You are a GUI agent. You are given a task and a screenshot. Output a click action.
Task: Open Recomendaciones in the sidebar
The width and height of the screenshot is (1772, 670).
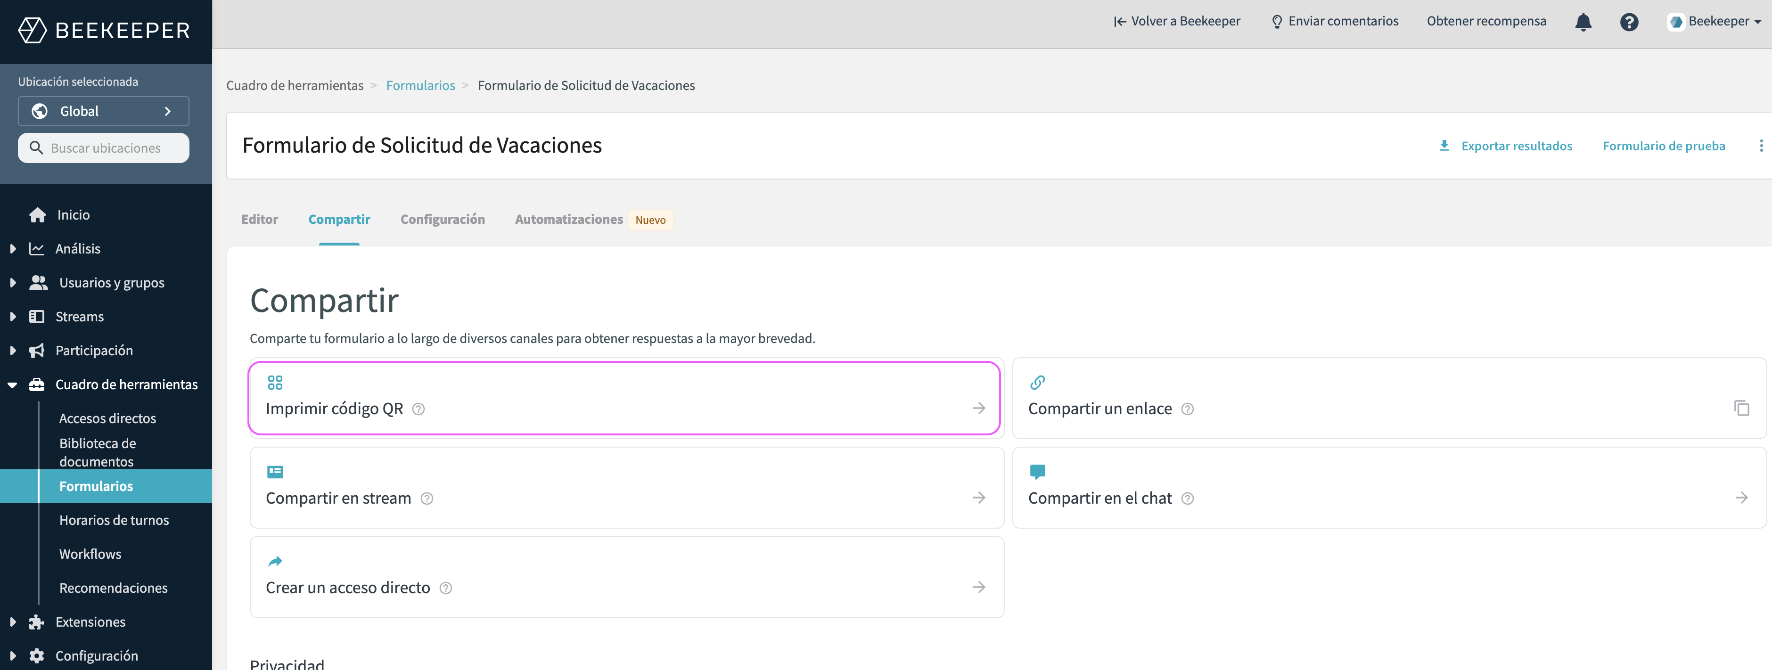point(114,588)
